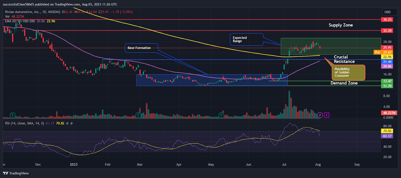Click the Dec label on time axis

coord(38,164)
